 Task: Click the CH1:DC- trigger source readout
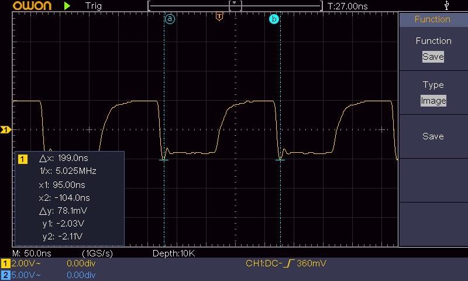coord(264,263)
